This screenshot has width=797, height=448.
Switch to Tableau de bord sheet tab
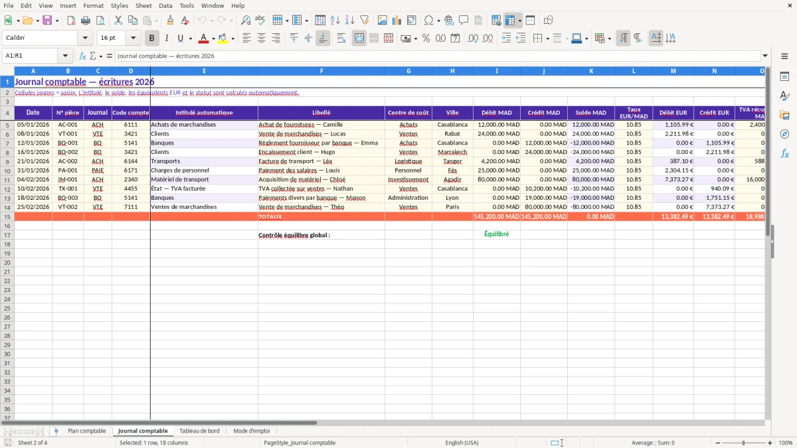point(199,431)
